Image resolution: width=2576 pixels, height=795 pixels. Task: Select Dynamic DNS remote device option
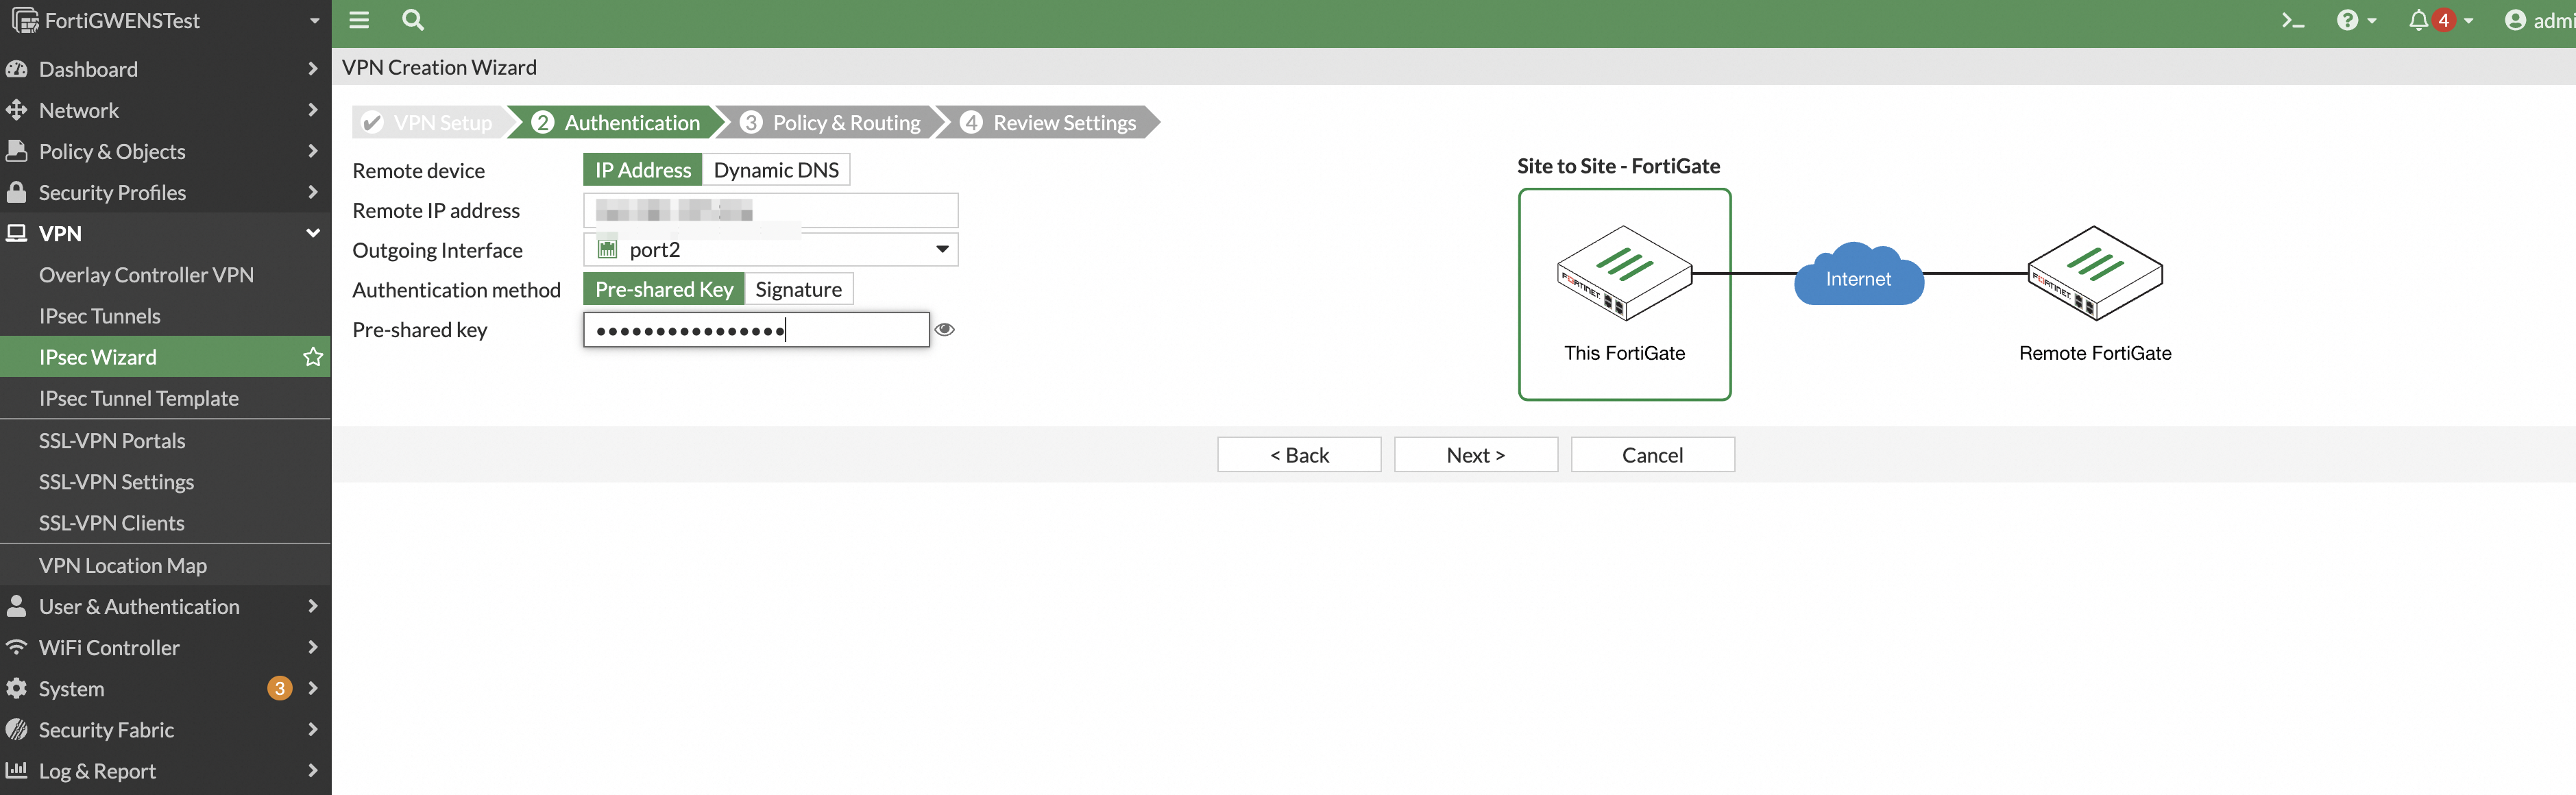(775, 170)
